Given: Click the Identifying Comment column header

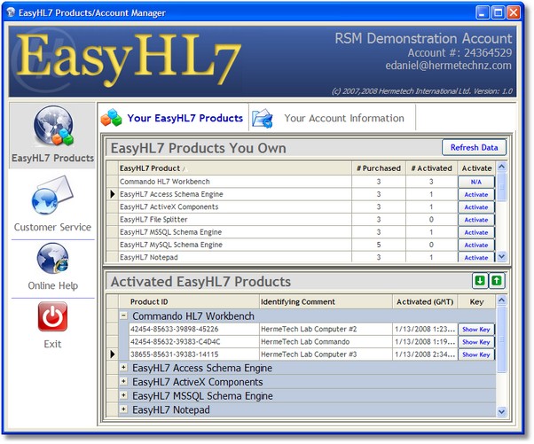Looking at the screenshot, I should click(326, 302).
